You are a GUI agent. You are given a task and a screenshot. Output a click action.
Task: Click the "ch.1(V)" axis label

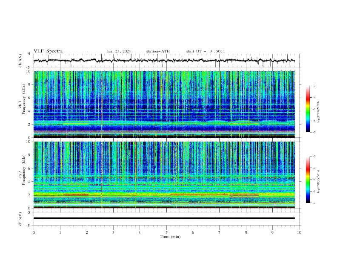[x=20, y=61]
